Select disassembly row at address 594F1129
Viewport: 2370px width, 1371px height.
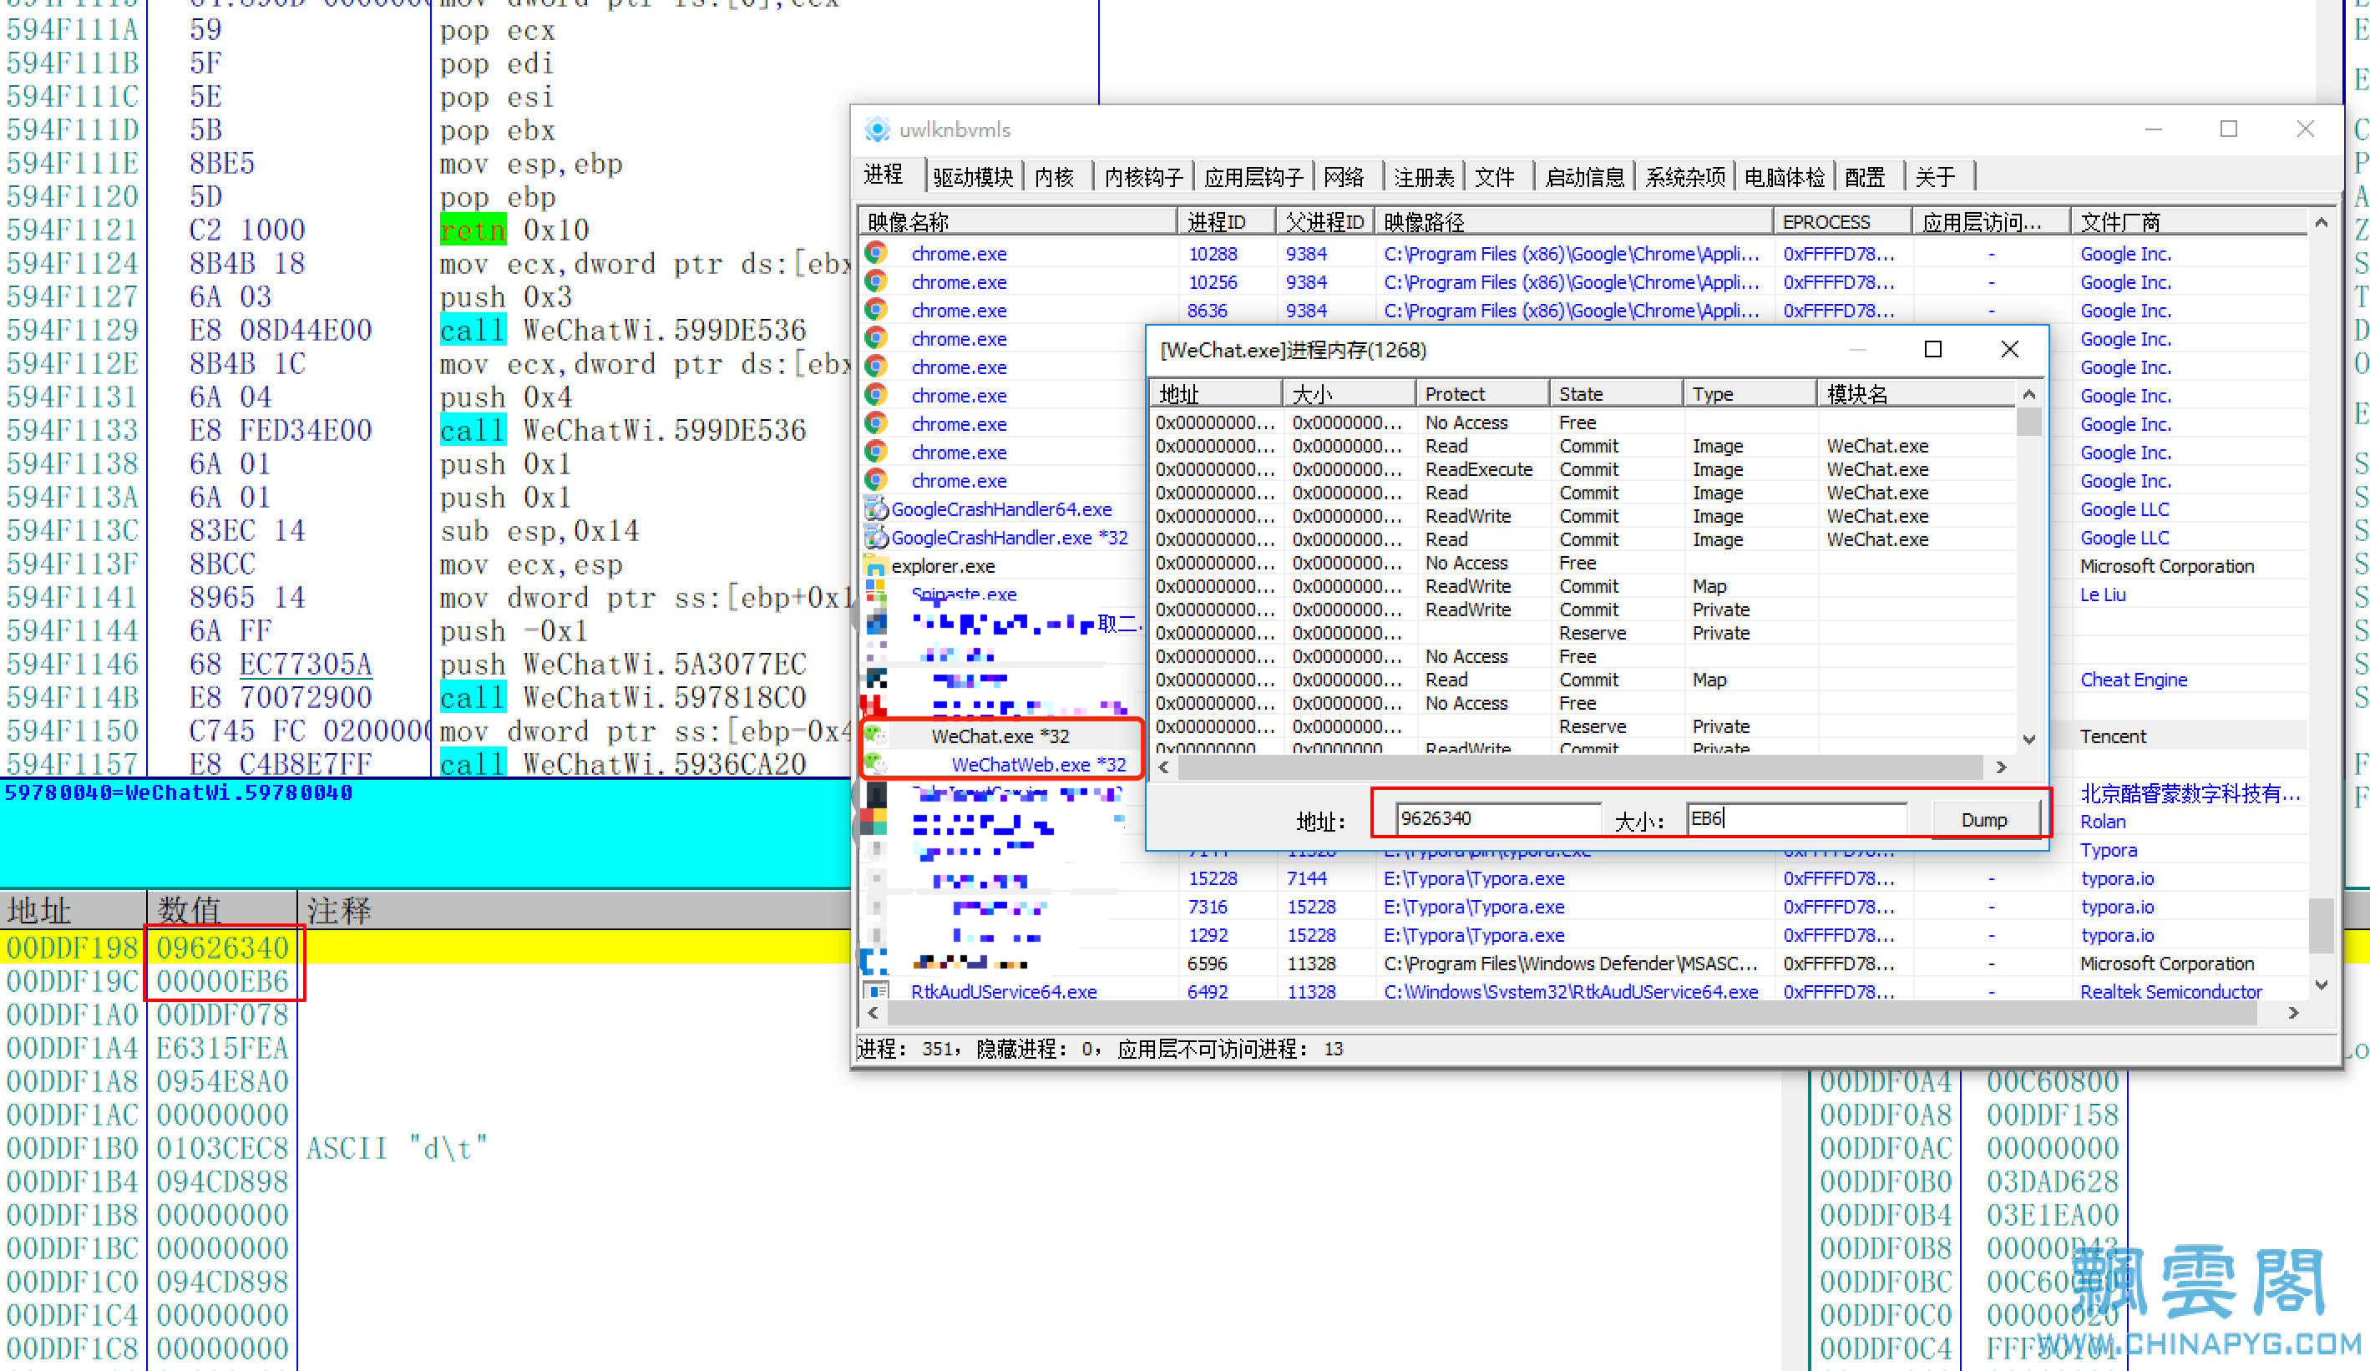425,329
